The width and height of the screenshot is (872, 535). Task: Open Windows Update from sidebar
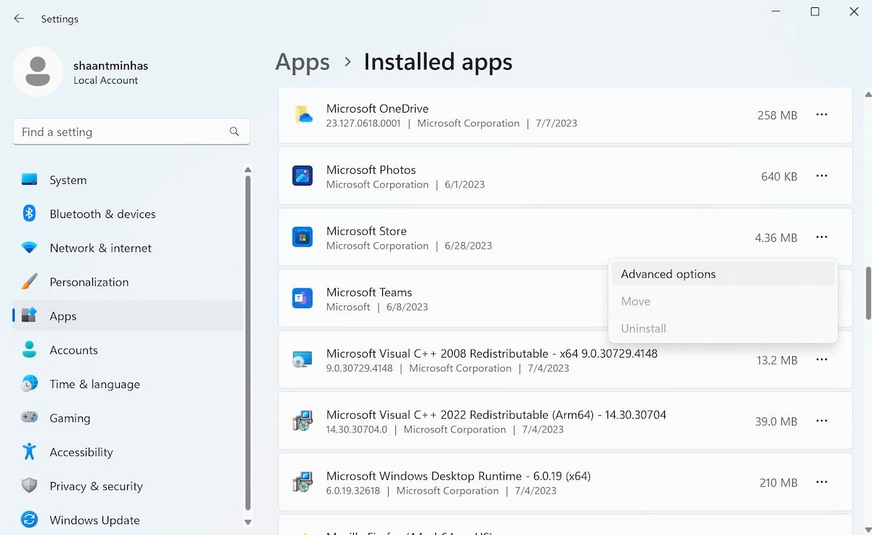click(x=94, y=520)
